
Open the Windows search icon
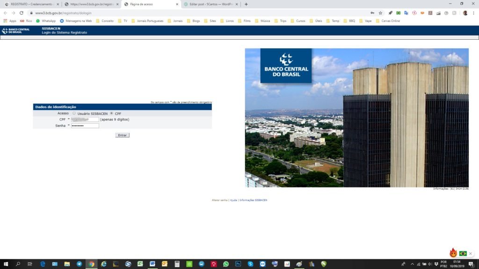click(x=18, y=264)
